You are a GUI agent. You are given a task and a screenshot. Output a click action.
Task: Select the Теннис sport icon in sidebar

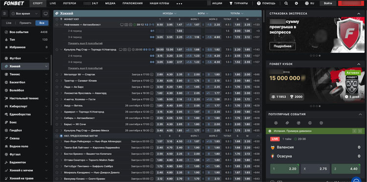[x=6, y=74]
